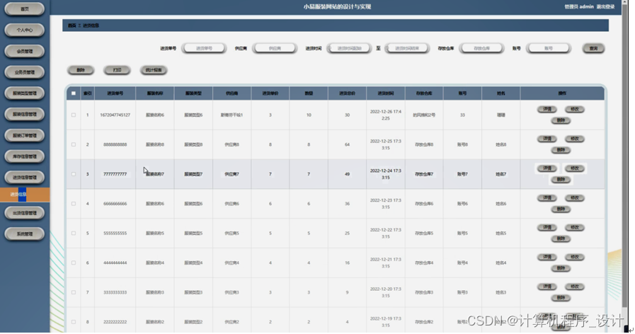Viewport: 635px width, 334px height.
Task: Click 详情 for row 2
Action: point(547,139)
